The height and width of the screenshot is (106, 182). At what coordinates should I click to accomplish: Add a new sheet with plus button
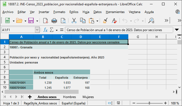pos(30,97)
